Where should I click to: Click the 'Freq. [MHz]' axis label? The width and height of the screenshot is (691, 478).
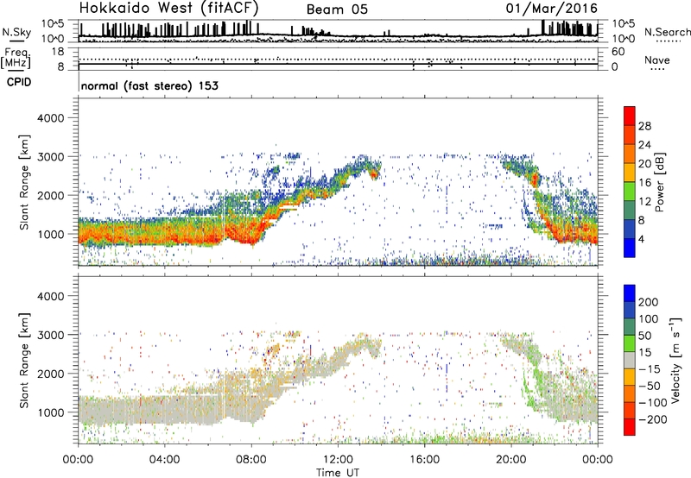click(16, 58)
